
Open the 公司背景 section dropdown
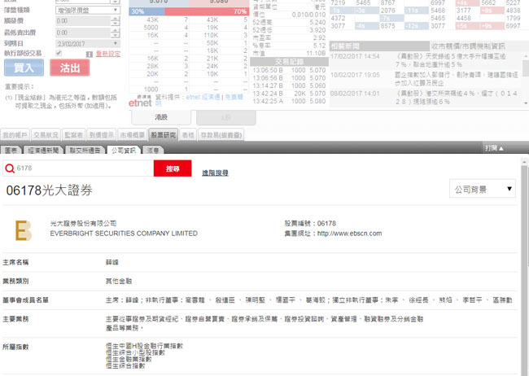[482, 189]
